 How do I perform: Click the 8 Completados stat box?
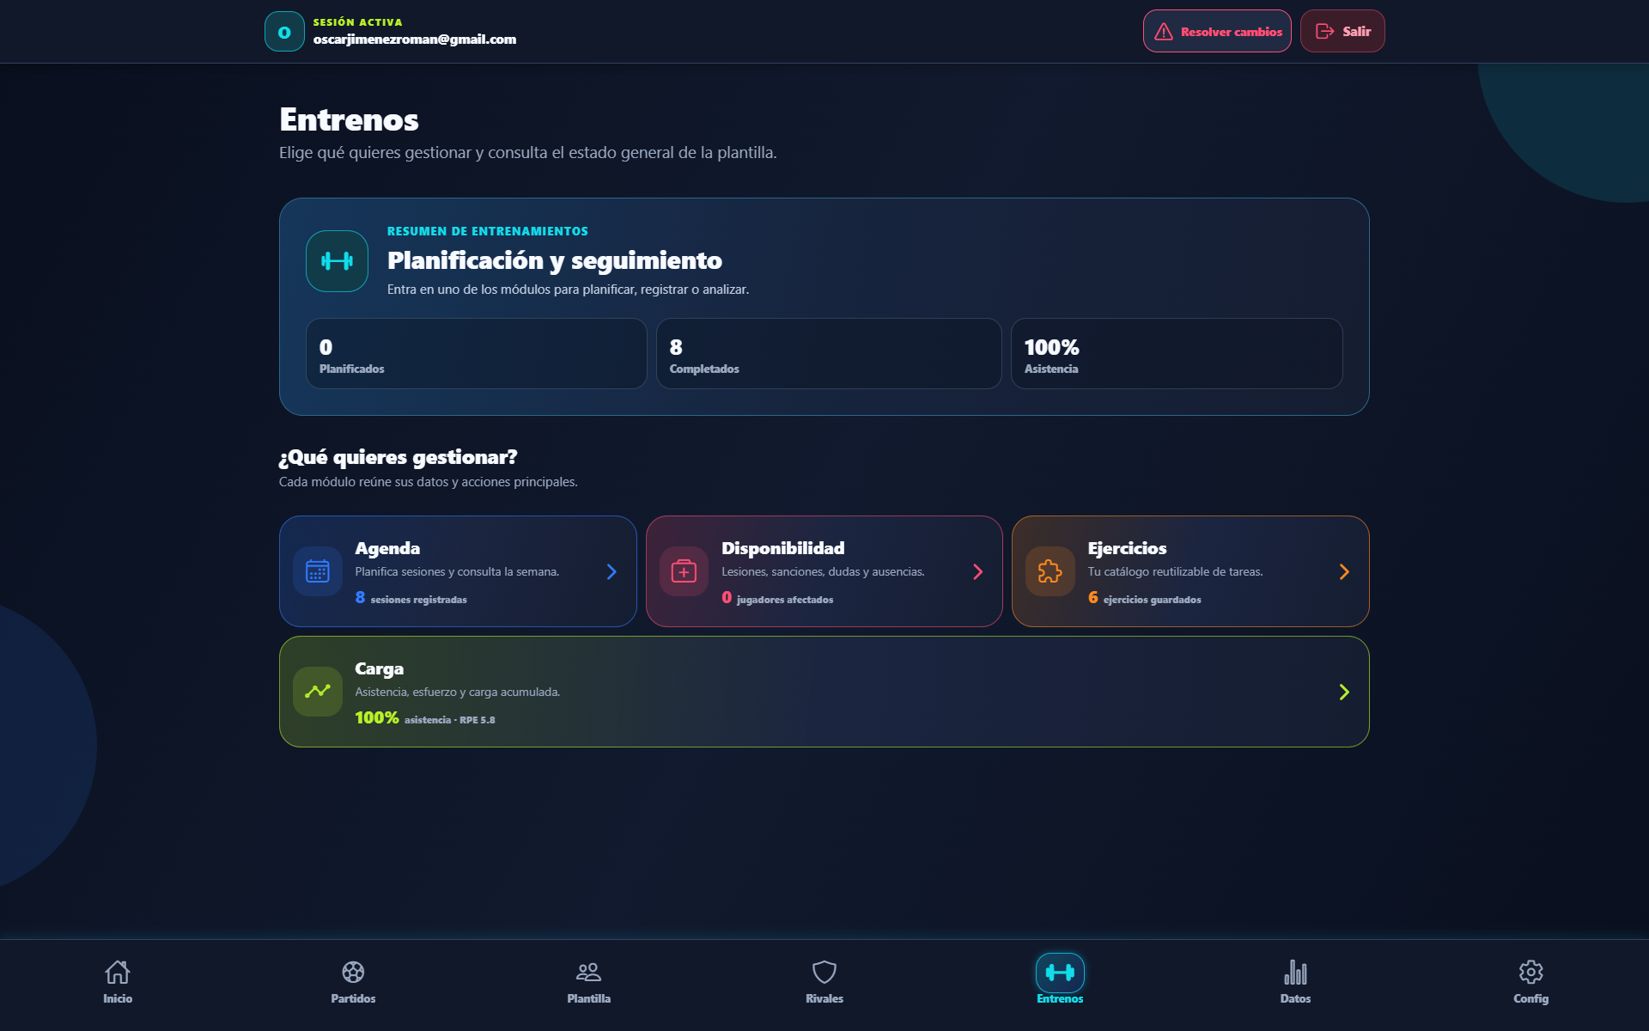(829, 354)
